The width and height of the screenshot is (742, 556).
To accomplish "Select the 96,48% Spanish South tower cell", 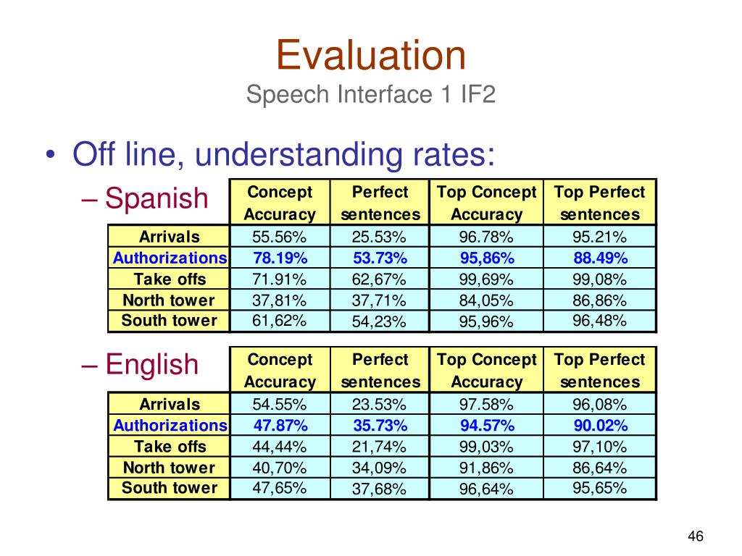I will 599,321.
